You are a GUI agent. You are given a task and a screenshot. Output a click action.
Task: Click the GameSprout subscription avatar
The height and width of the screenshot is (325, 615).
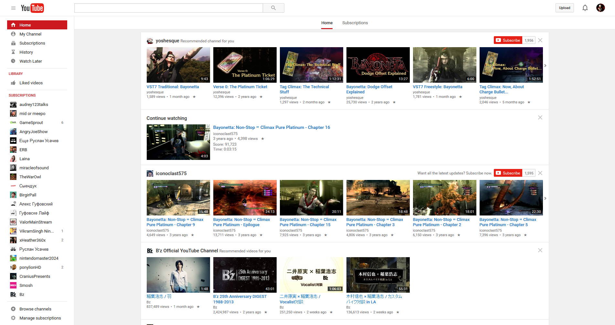click(13, 122)
